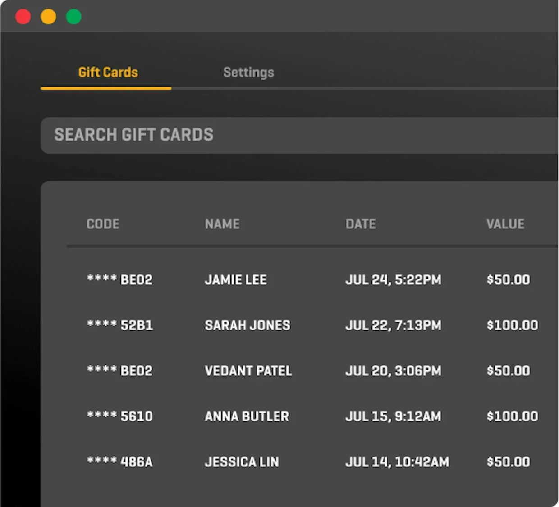
Task: Click the CODE column header
Action: [103, 224]
